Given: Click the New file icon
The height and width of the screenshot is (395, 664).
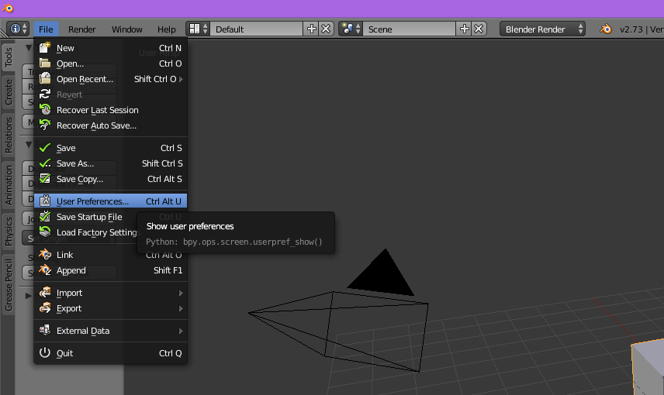Looking at the screenshot, I should click(x=45, y=48).
